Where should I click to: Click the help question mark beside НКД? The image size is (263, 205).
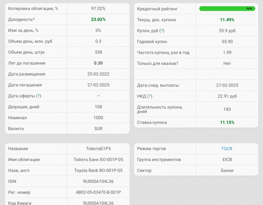point(150,96)
